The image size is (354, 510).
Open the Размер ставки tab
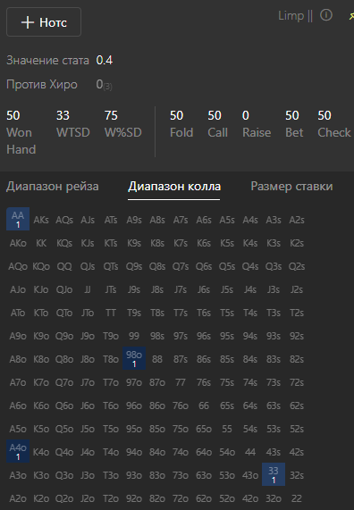coord(291,187)
